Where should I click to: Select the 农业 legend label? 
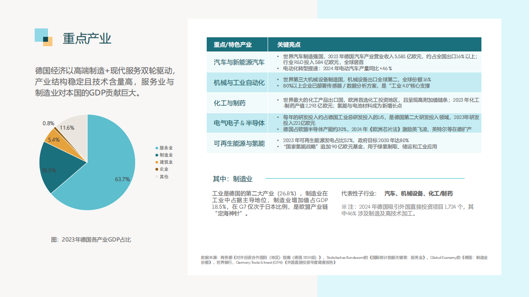tap(164, 170)
